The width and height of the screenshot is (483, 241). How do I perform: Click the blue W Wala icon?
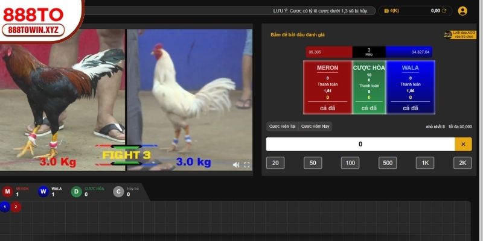click(x=43, y=192)
